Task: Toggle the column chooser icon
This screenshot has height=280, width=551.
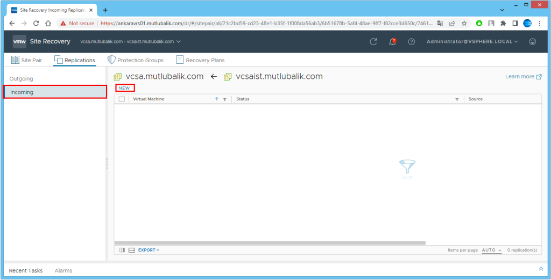Action: [122, 250]
